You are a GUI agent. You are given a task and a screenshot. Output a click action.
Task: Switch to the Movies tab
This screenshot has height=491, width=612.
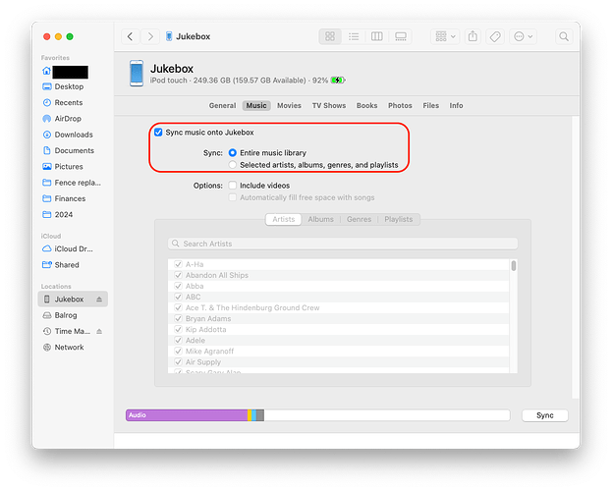coord(289,106)
